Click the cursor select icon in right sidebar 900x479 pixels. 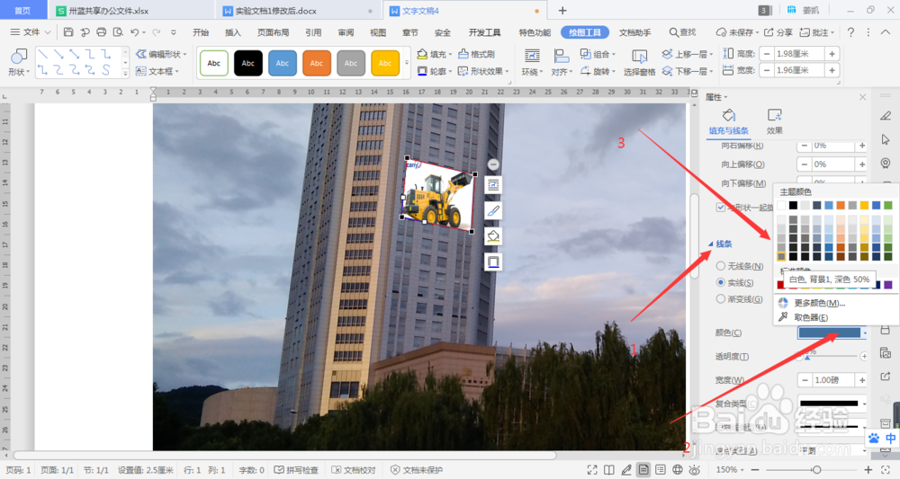(x=885, y=140)
